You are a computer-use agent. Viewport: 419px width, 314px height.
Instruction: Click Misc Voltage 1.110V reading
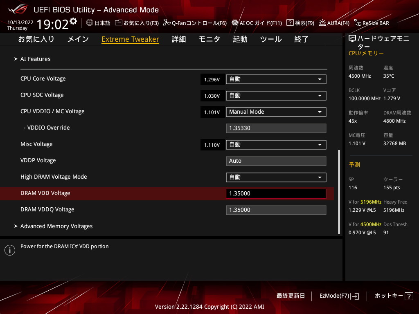(x=212, y=145)
